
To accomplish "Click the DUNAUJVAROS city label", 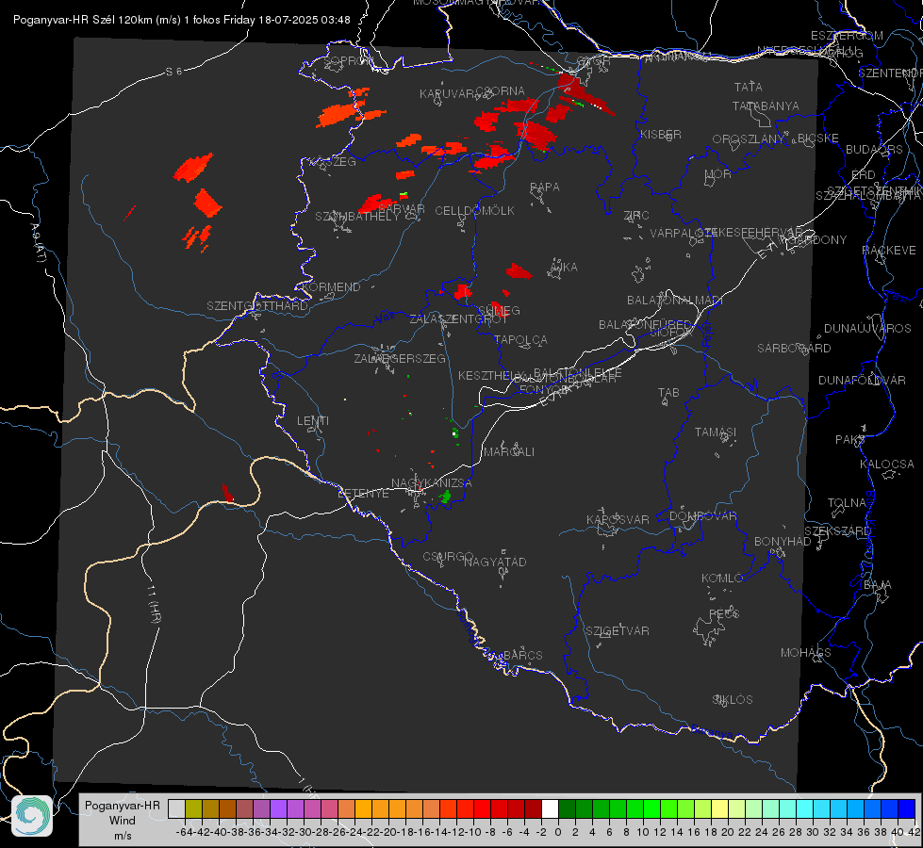I will pos(867,329).
